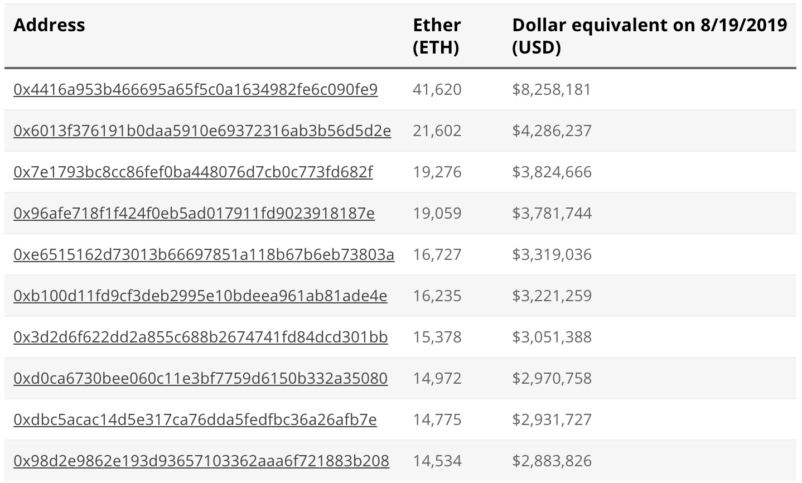
Task: Open the address link starting 0xd0ca6730
Action: 200,379
